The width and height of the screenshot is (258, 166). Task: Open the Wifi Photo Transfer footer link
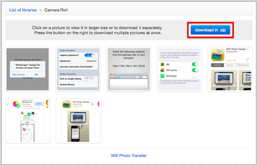tap(129, 155)
